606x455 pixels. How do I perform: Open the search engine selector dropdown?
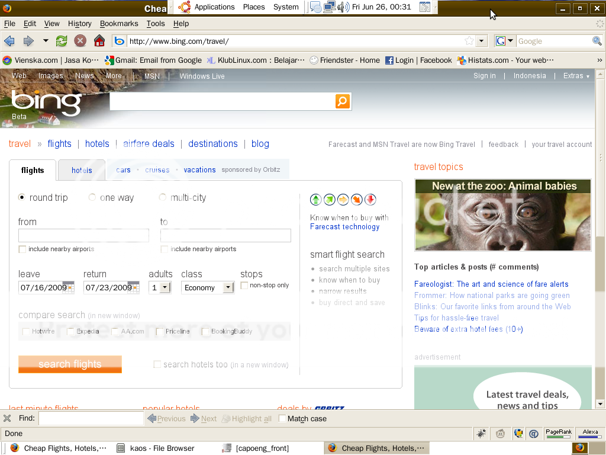(510, 41)
